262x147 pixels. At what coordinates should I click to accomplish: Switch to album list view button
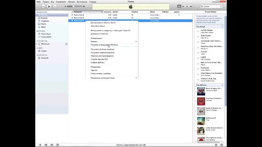pos(183,7)
